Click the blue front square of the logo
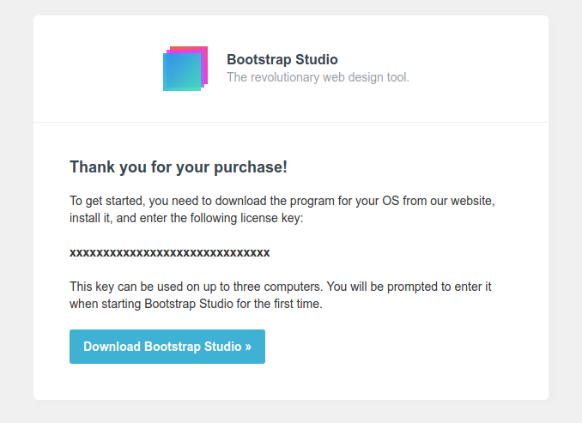Viewport: 582px width, 423px height. (181, 72)
